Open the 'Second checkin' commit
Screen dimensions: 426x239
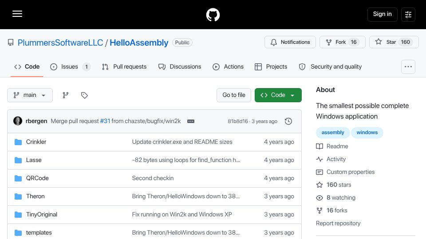(x=153, y=178)
